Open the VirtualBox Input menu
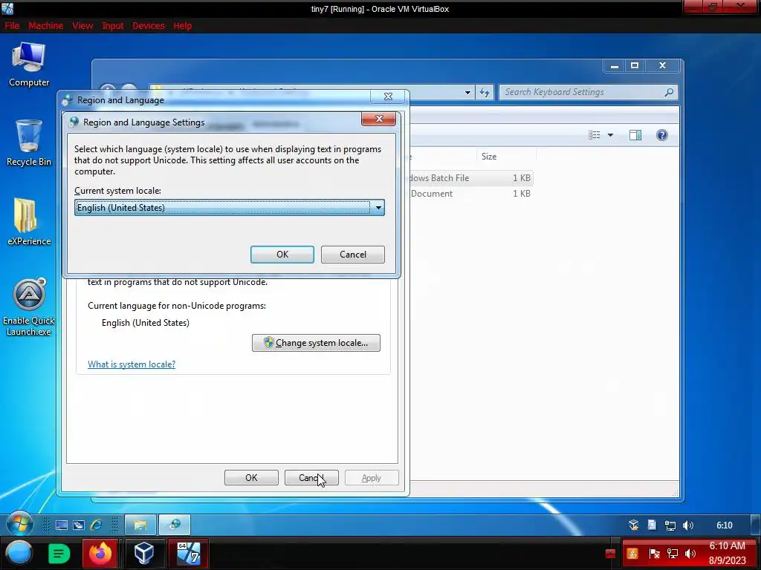Screen dimensions: 761x570 tap(113, 26)
